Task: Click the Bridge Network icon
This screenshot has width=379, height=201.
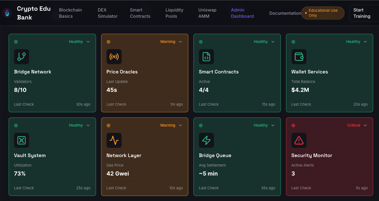Action: 22,57
